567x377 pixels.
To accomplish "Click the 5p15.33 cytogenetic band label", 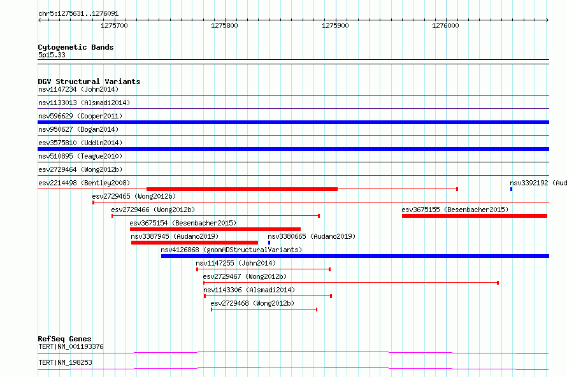I will tap(52, 55).
